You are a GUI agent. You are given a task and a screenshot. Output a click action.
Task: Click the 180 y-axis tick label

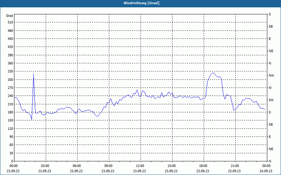tap(11, 112)
